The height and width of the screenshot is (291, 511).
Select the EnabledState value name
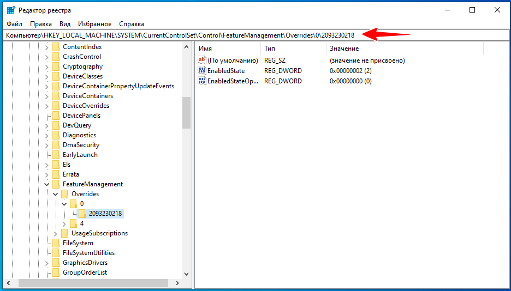[226, 71]
